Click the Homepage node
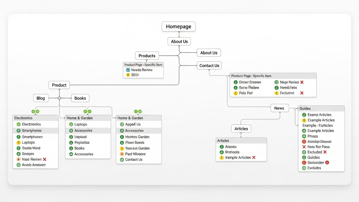This screenshot has width=359, height=202. pyautogui.click(x=179, y=26)
